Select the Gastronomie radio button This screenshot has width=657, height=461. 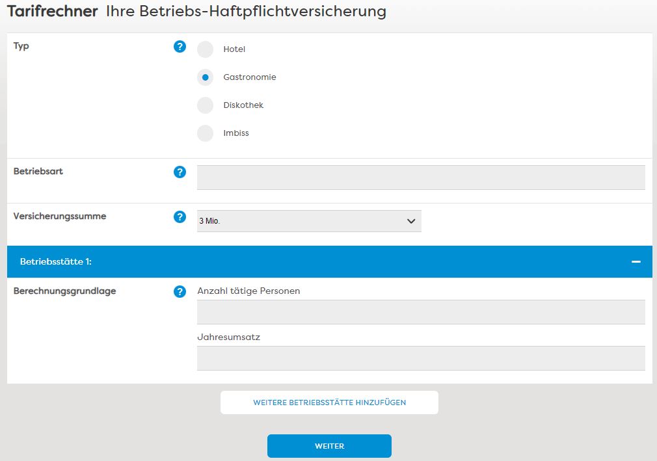(x=206, y=77)
